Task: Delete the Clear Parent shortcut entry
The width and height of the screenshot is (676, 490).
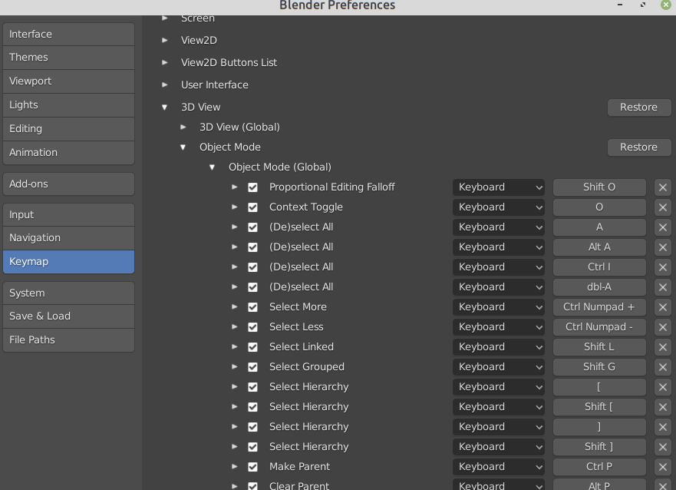Action: pyautogui.click(x=662, y=485)
